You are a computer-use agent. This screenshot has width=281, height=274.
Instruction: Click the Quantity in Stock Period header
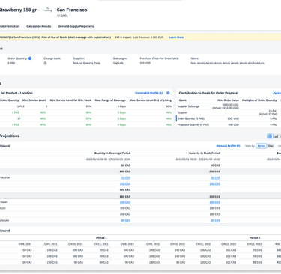point(205,153)
